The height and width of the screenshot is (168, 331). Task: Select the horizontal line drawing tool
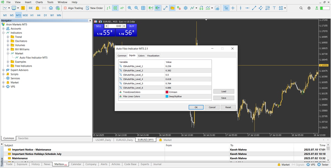click(x=247, y=8)
